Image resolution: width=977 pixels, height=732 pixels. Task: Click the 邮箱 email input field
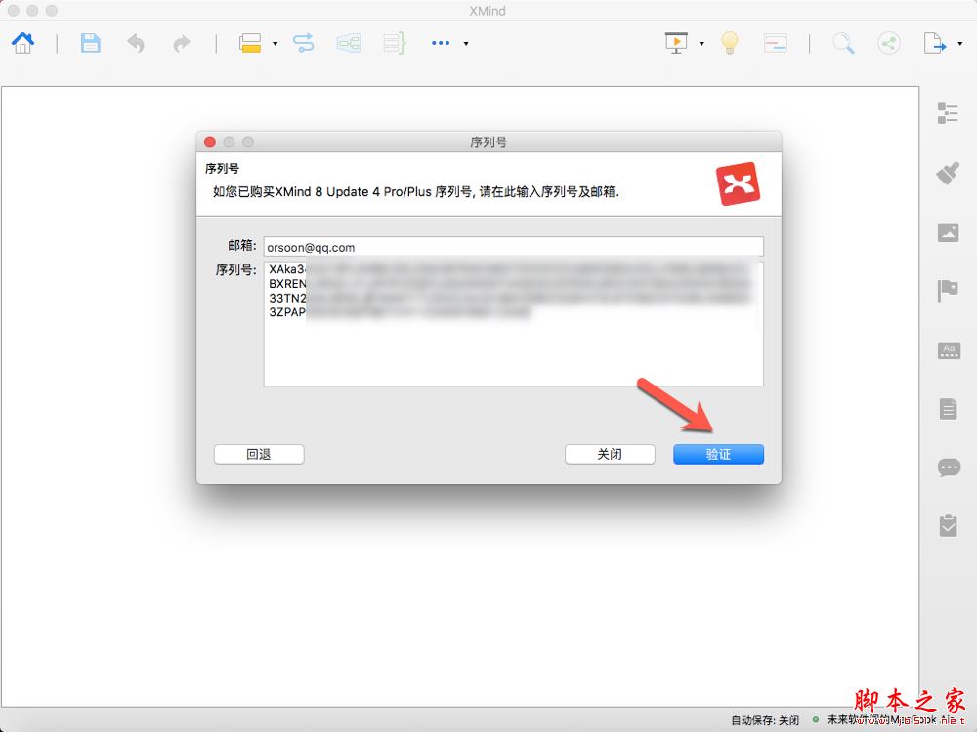[x=513, y=247]
